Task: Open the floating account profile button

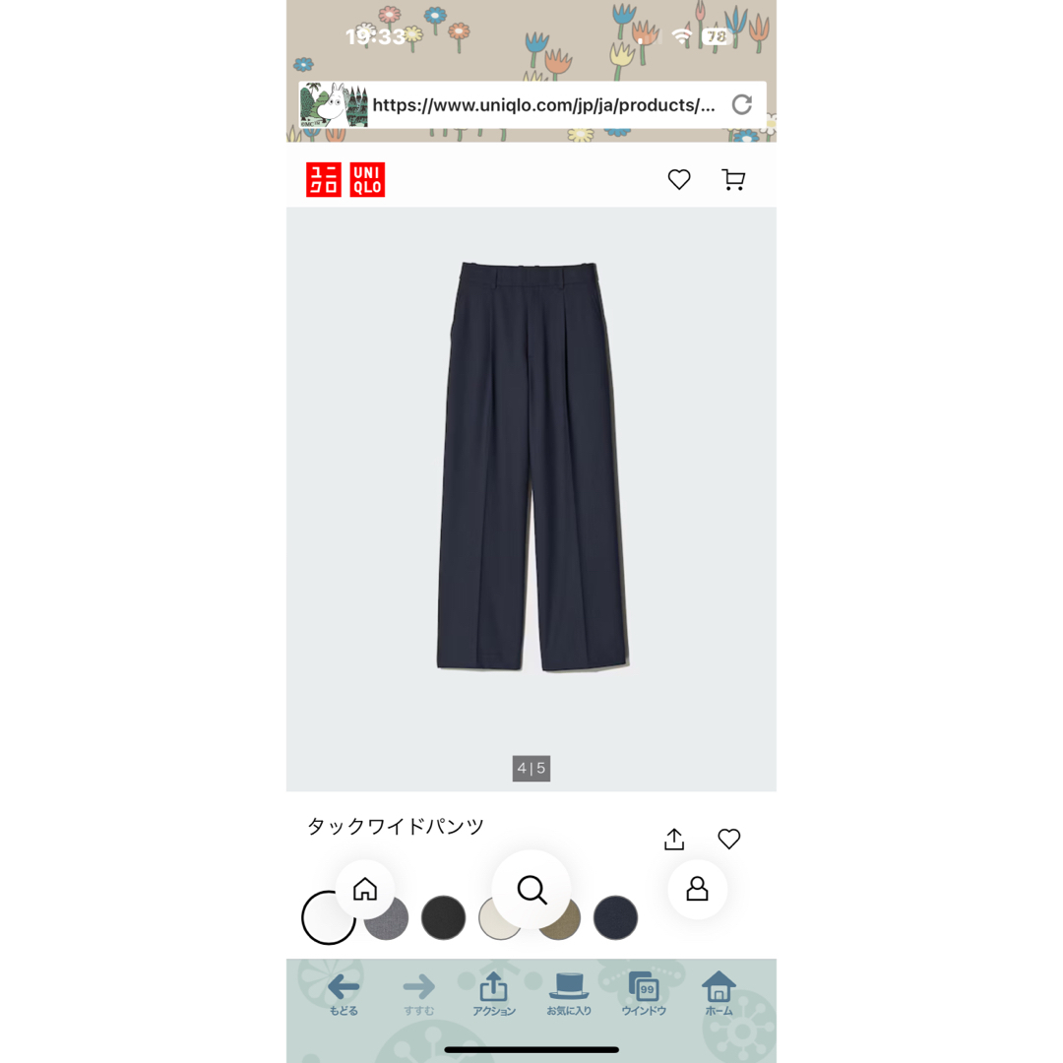Action: 697,889
